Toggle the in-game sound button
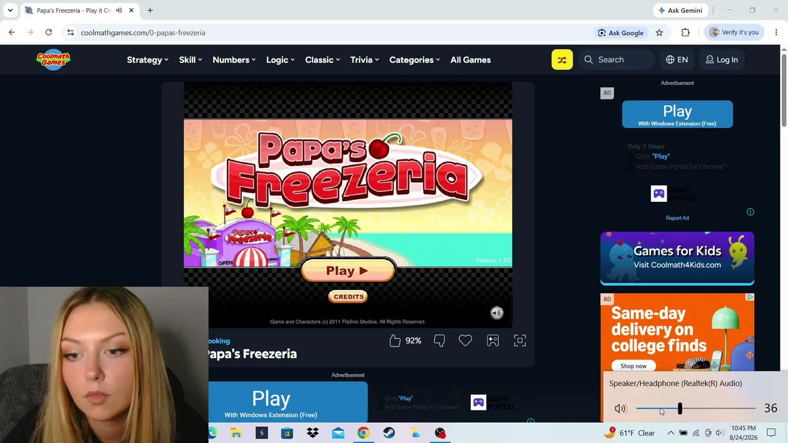This screenshot has width=788, height=443. pos(497,313)
